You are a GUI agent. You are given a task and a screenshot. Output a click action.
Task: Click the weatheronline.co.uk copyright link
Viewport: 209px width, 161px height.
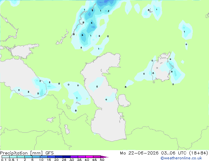coord(181,158)
